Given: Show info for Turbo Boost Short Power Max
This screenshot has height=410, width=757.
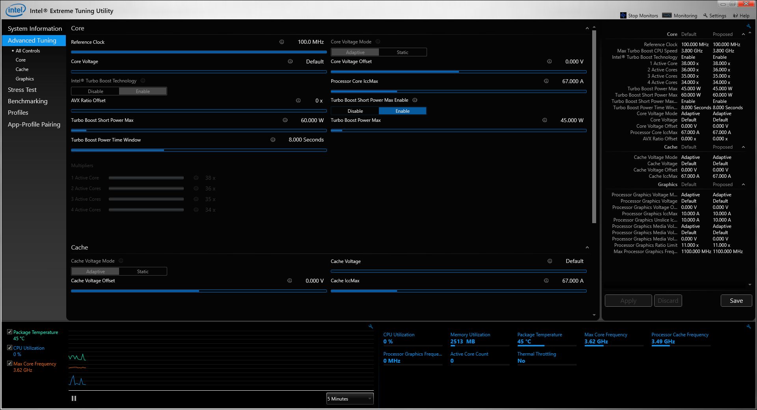Looking at the screenshot, I should (285, 120).
